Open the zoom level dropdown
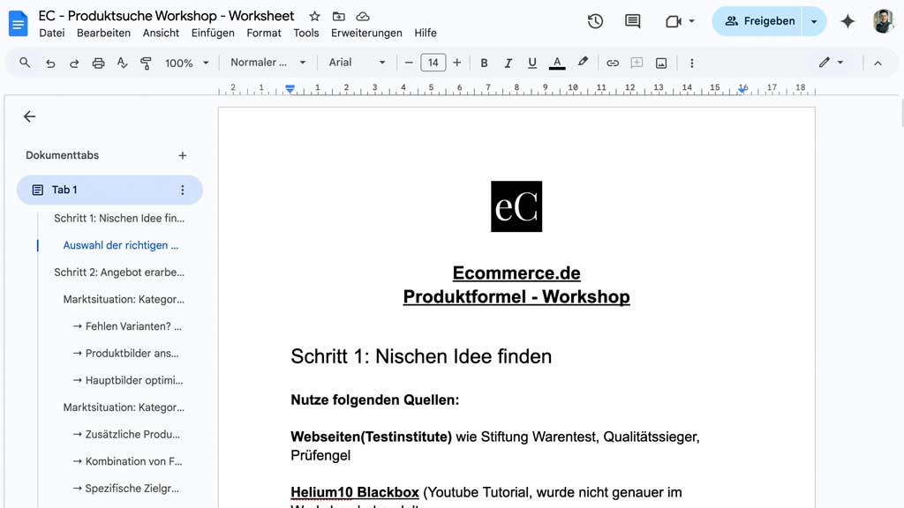 pos(187,63)
